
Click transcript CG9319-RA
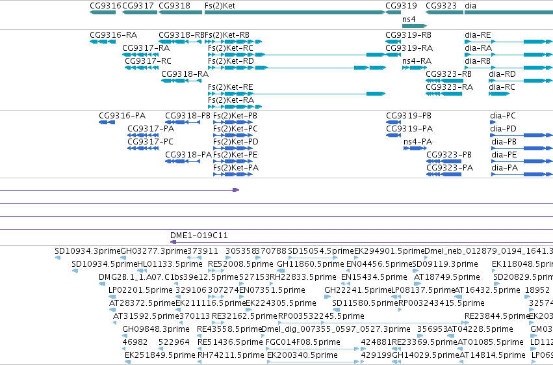click(393, 55)
